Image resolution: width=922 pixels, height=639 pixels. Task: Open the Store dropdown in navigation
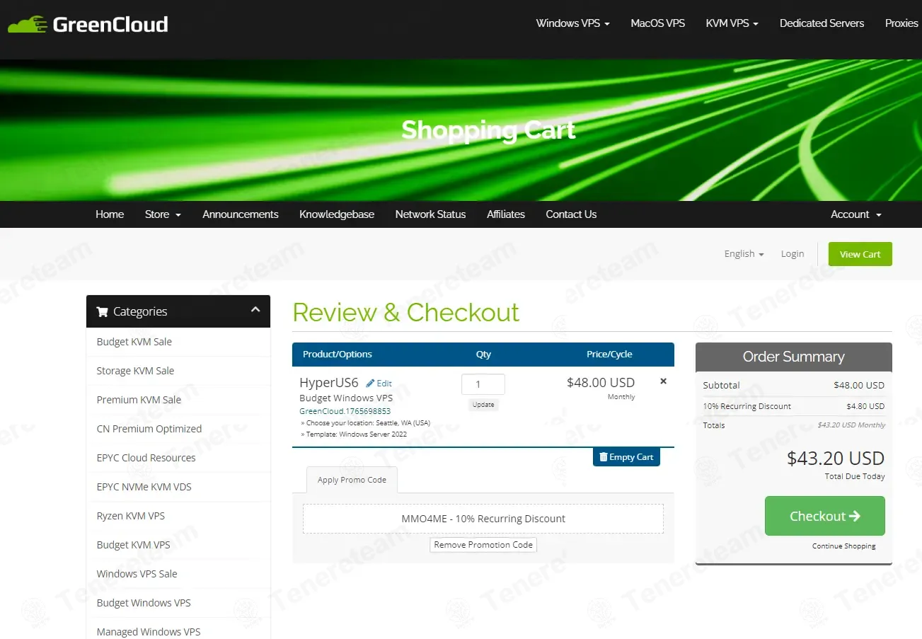pos(163,214)
